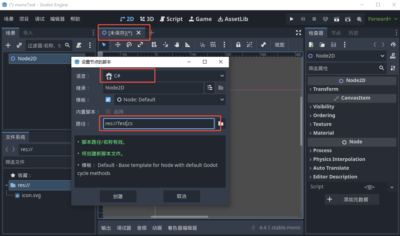
Task: Toggle the 模板 template checkbox
Action: 108,100
